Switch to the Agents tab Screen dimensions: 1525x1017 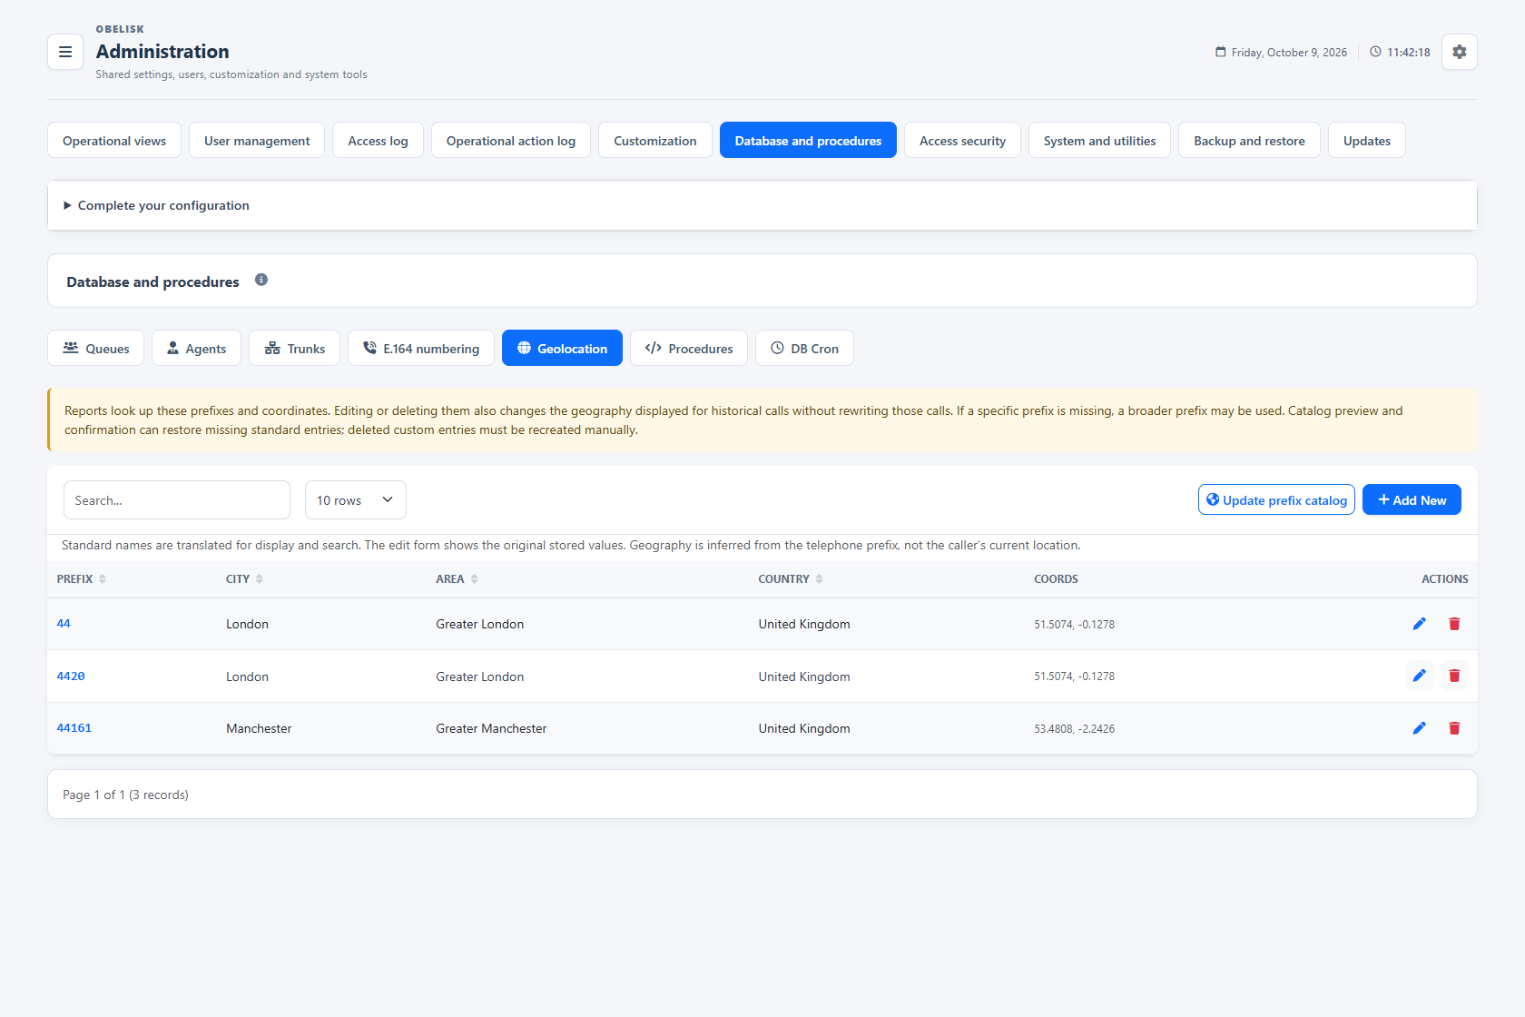196,348
